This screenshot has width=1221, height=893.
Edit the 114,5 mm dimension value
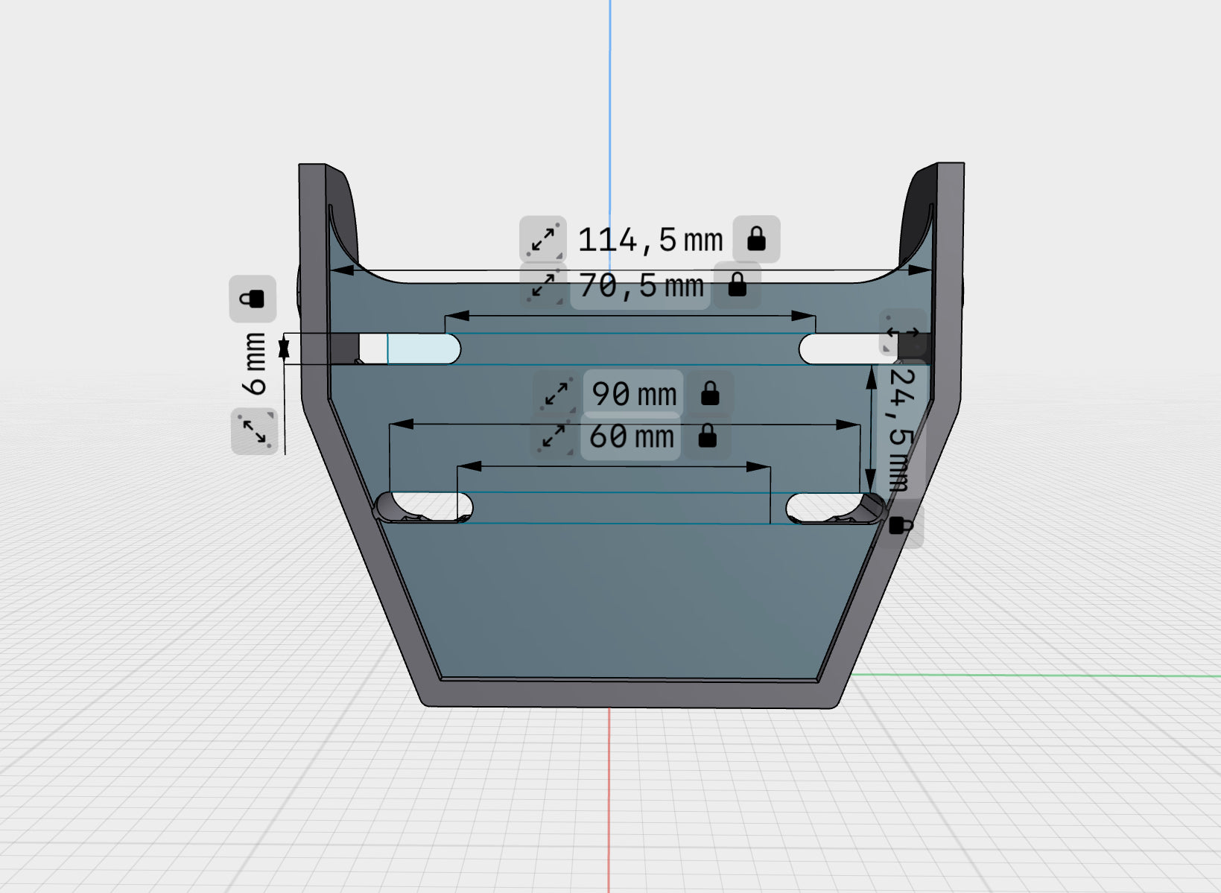click(x=650, y=240)
